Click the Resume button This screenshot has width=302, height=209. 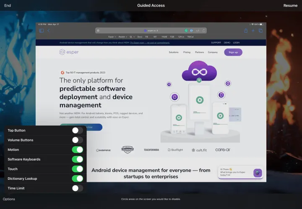click(290, 5)
